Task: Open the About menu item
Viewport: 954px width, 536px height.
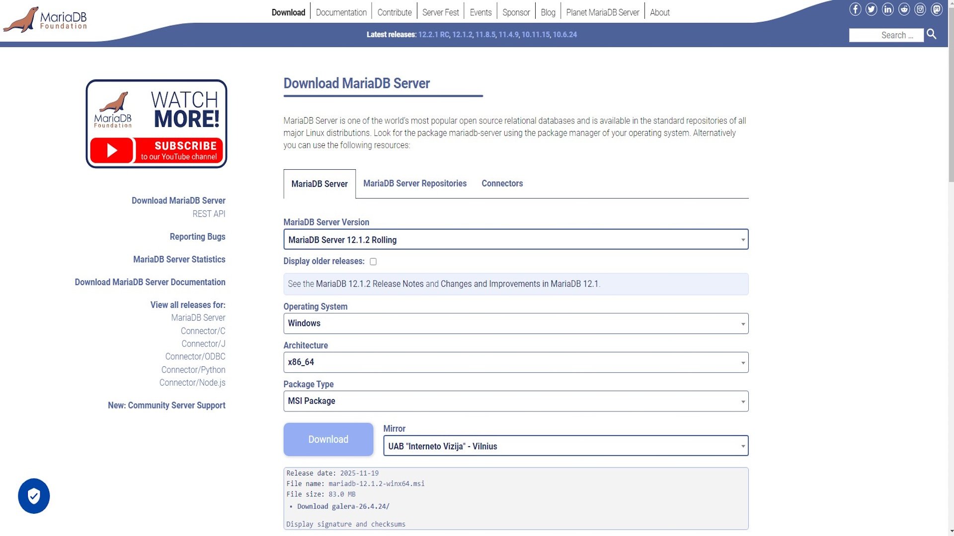Action: (x=660, y=12)
